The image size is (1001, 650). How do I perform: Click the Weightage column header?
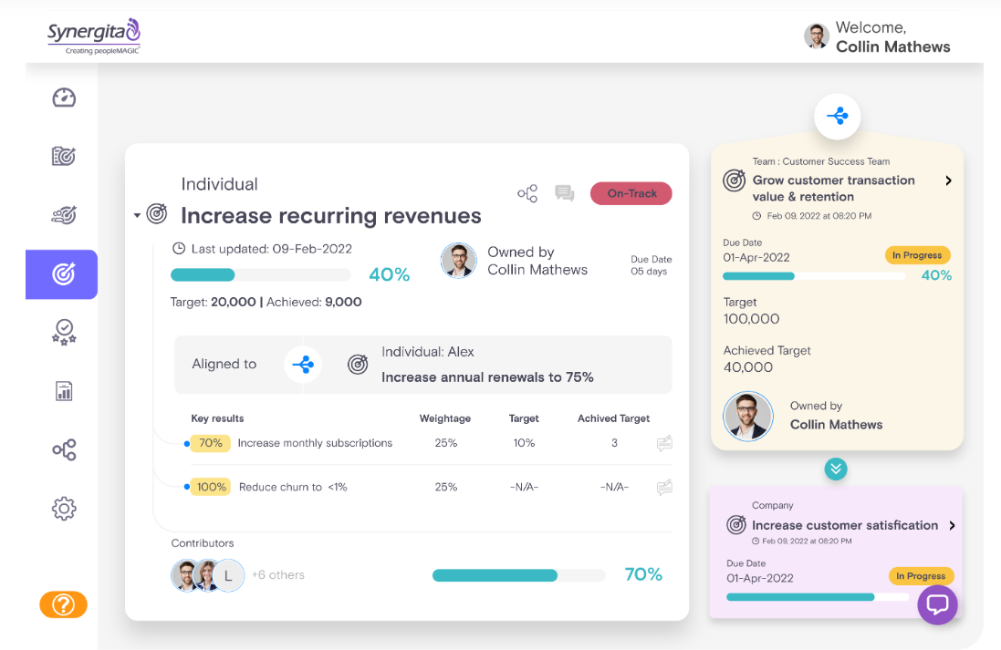pyautogui.click(x=445, y=418)
